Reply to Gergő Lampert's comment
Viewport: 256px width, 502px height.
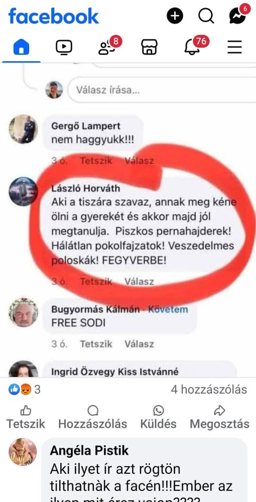click(139, 161)
